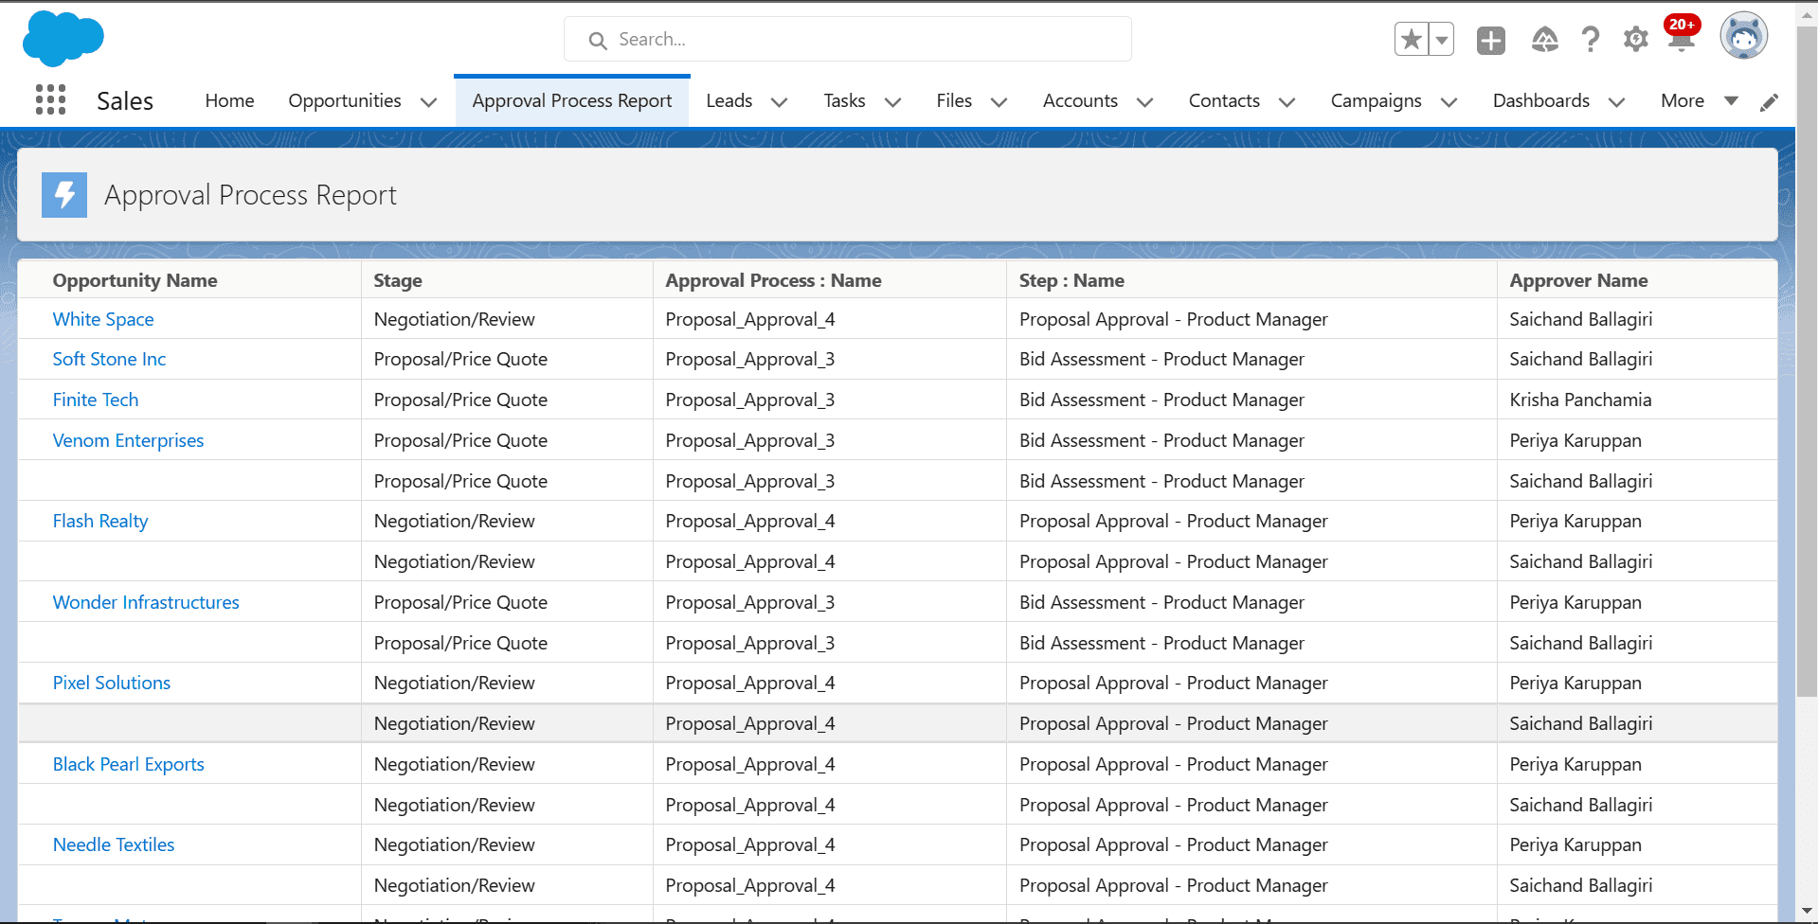Image resolution: width=1818 pixels, height=924 pixels.
Task: Click the Opportunity Name column header
Action: point(135,280)
